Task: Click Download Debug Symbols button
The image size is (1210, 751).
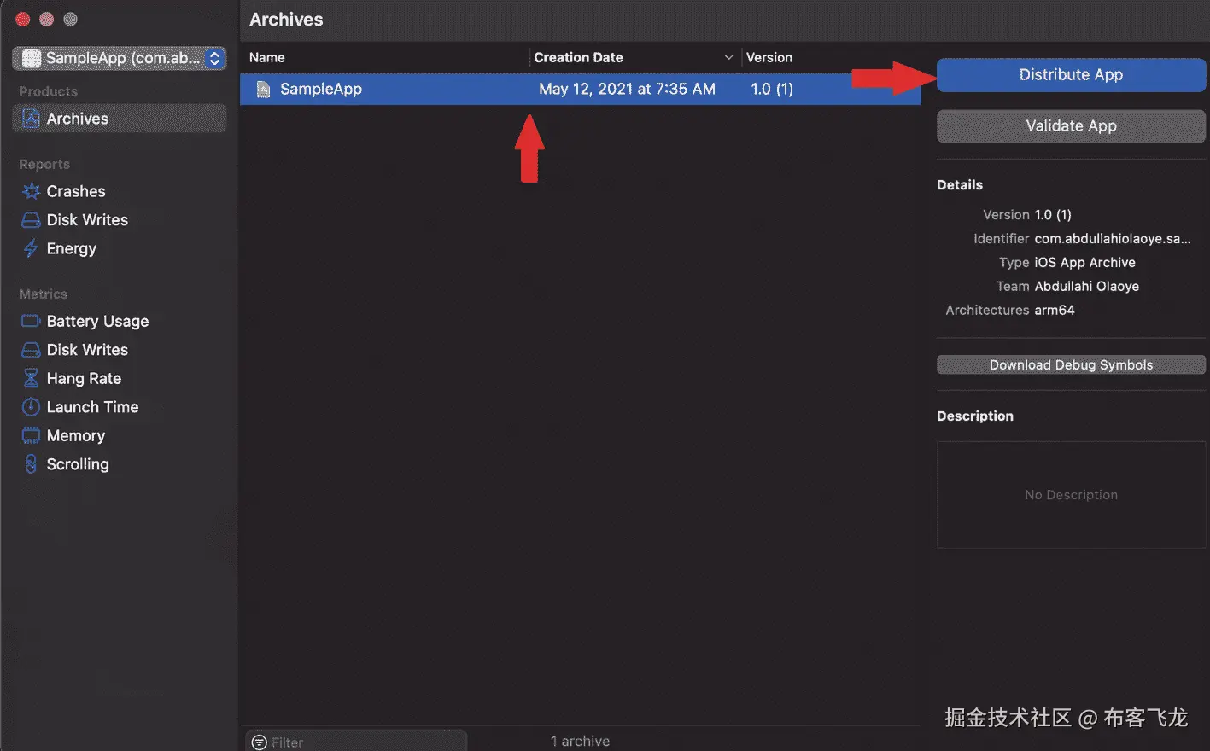Action: click(x=1071, y=365)
